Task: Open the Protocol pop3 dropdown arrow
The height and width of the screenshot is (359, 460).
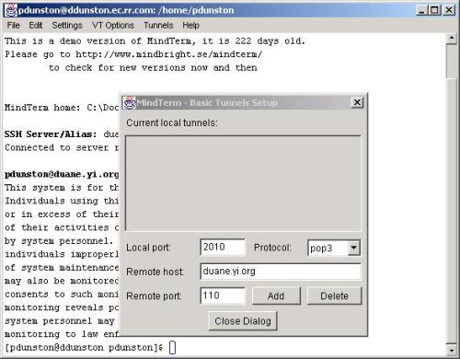Action: 353,248
